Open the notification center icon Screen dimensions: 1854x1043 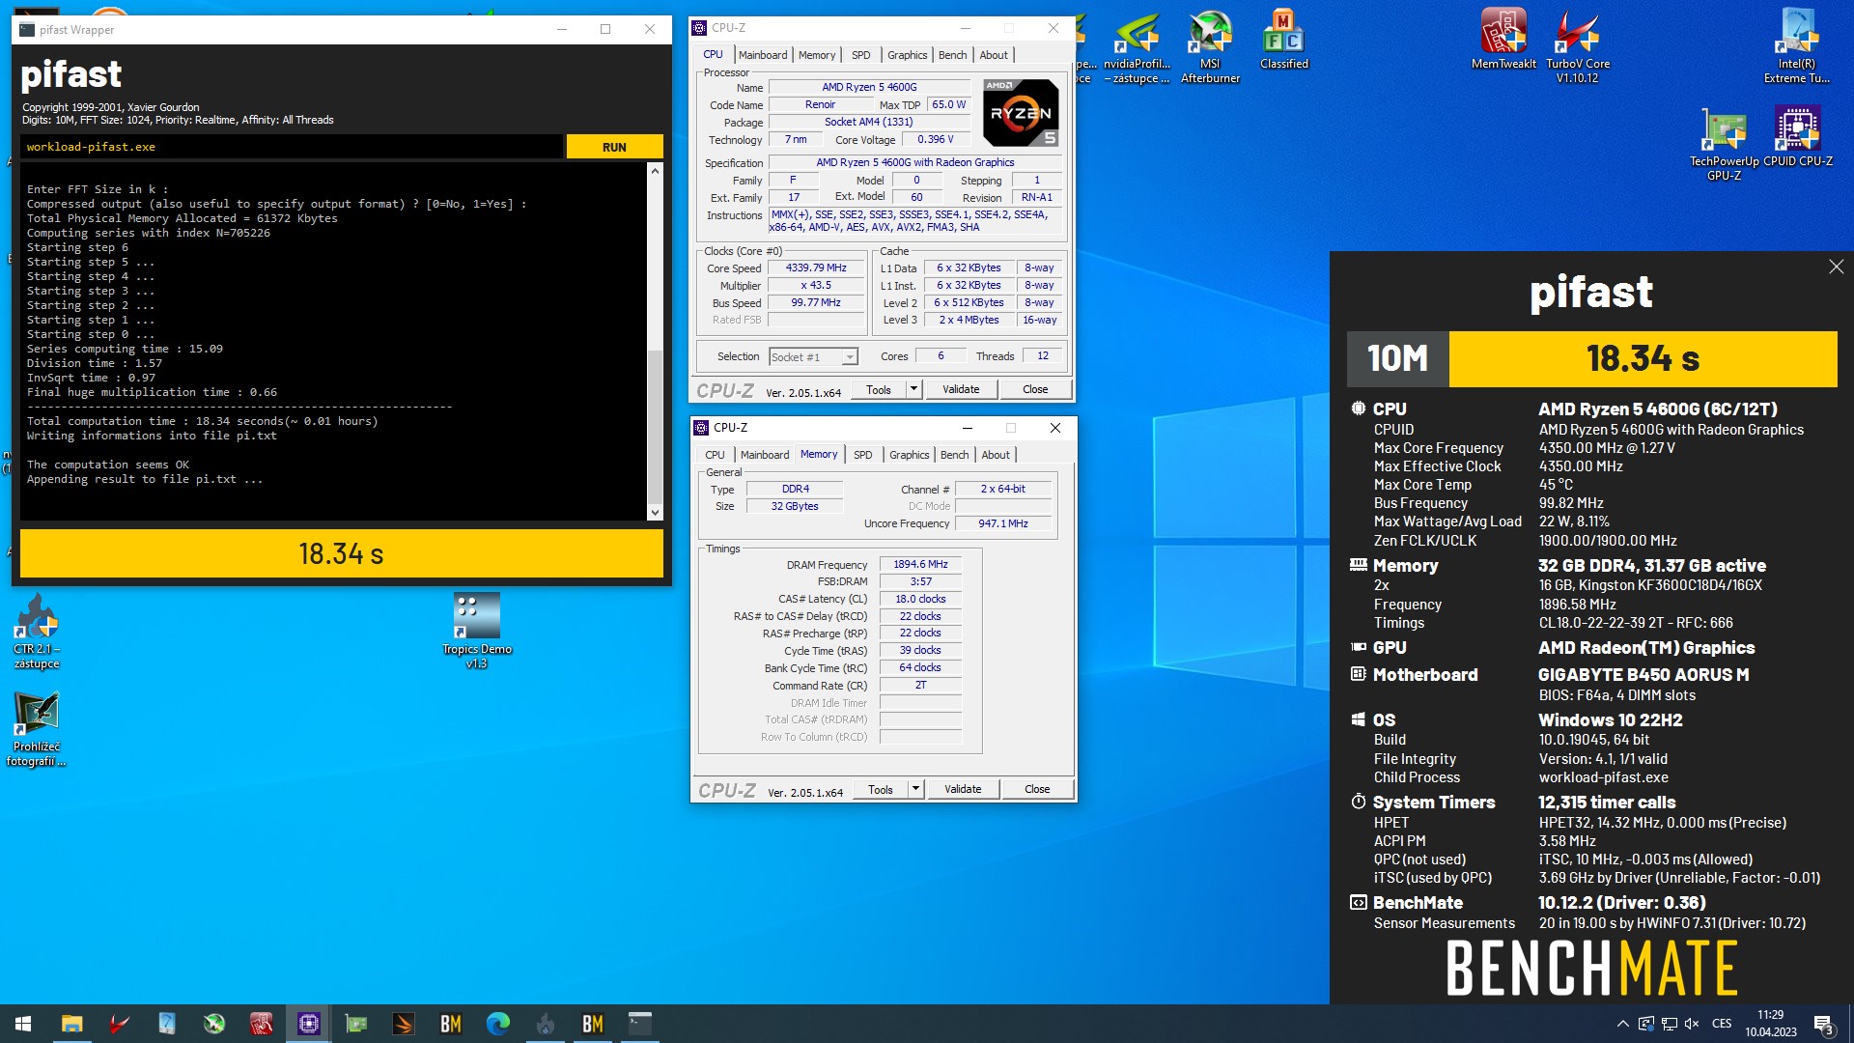coord(1823,1024)
